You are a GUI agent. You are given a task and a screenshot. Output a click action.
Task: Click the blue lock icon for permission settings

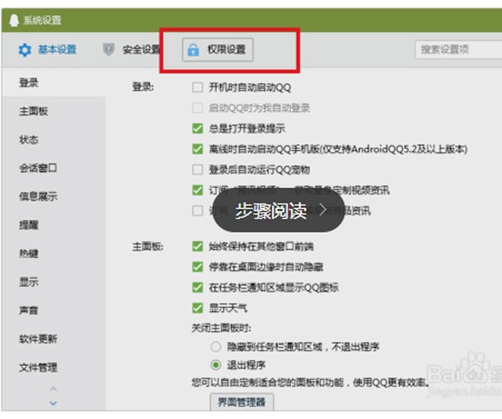(x=193, y=49)
